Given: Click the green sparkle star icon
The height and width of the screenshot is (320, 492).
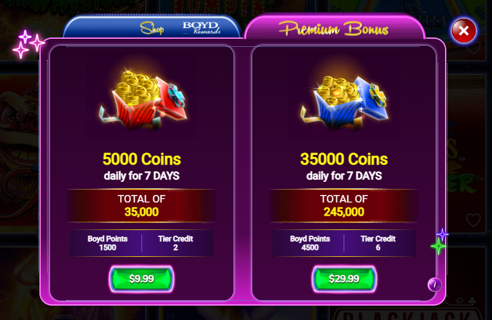Looking at the screenshot, I should pyautogui.click(x=438, y=246).
